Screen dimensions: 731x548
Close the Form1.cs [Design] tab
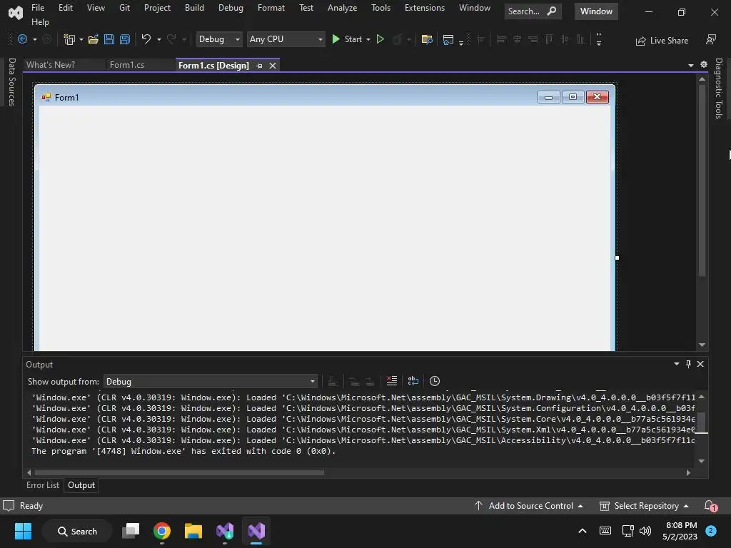[273, 66]
